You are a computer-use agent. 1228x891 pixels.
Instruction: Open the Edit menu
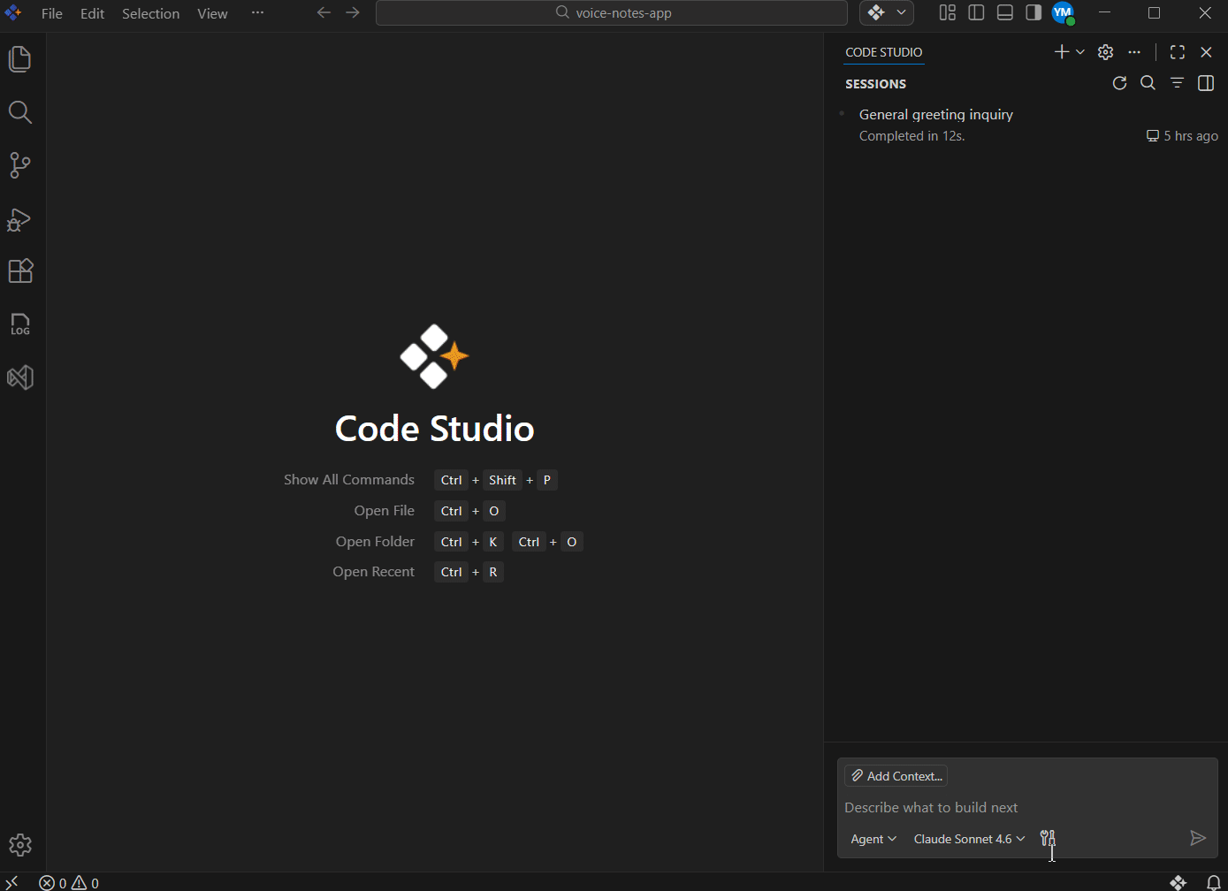pos(92,13)
